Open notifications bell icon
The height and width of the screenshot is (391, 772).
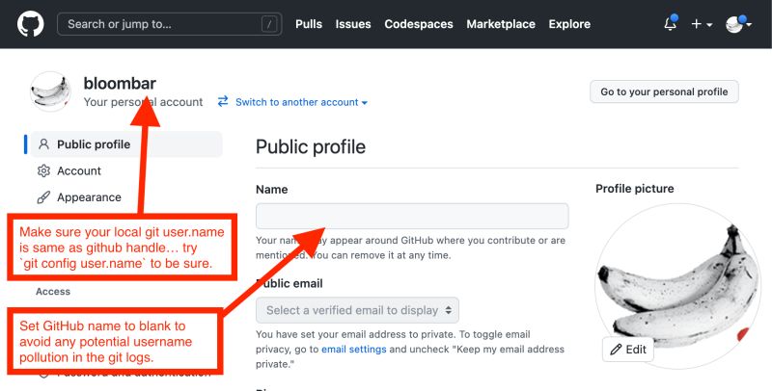671,23
